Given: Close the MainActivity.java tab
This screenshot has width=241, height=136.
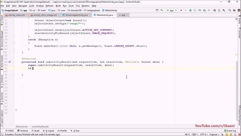Looking at the screenshot, I should tap(114, 15).
